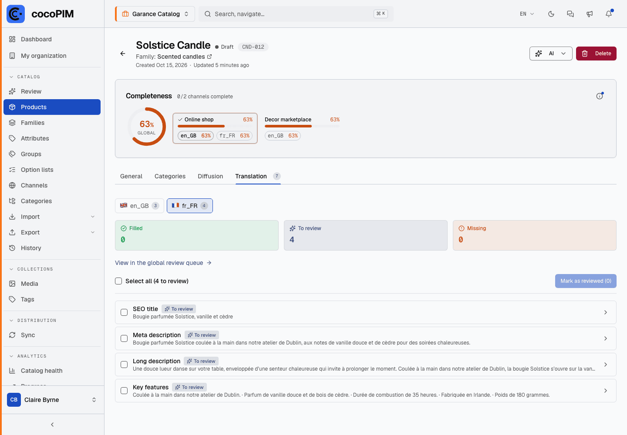Select the Online shop channel card
Screen dimensions: 627x435
click(215, 128)
